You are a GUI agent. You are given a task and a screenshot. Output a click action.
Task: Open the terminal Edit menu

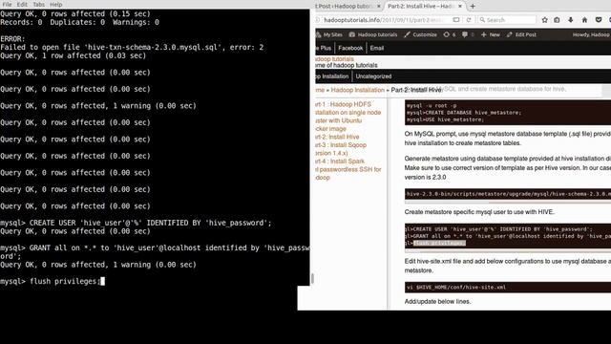[x=22, y=4]
